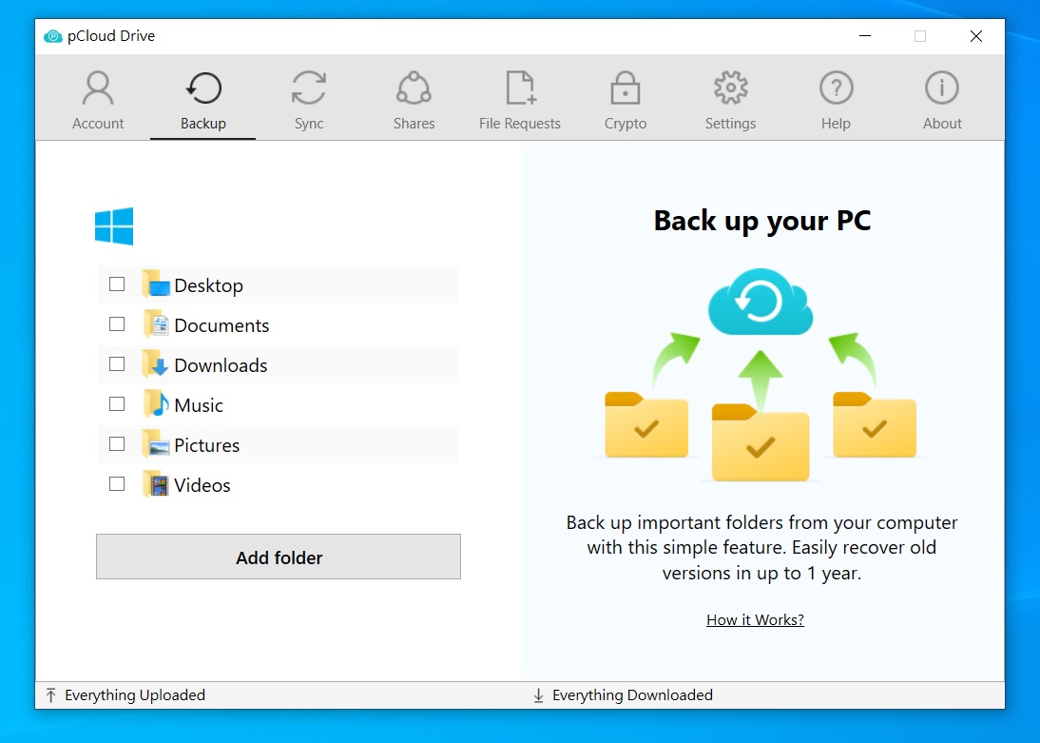The width and height of the screenshot is (1040, 743).
Task: Check the Desktop folder checkbox
Action: pos(117,284)
